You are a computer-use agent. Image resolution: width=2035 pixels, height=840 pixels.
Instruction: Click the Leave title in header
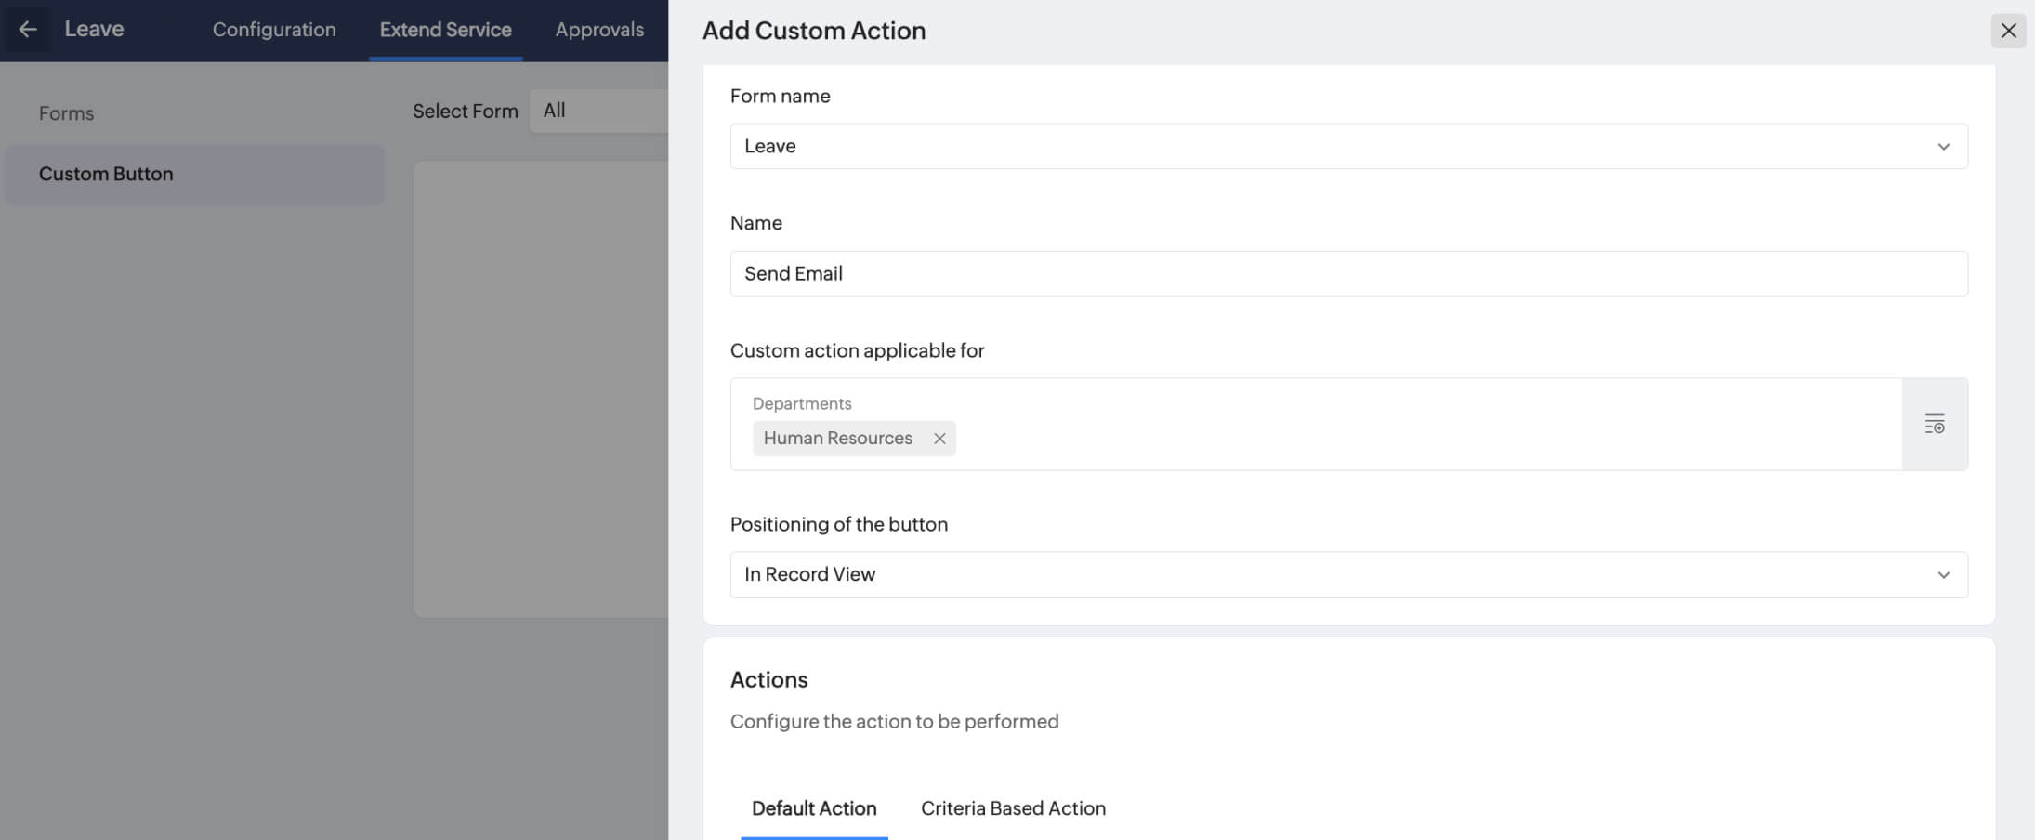click(94, 30)
